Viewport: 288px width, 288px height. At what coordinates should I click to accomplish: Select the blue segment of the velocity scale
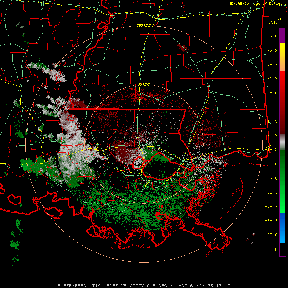coord(283,228)
